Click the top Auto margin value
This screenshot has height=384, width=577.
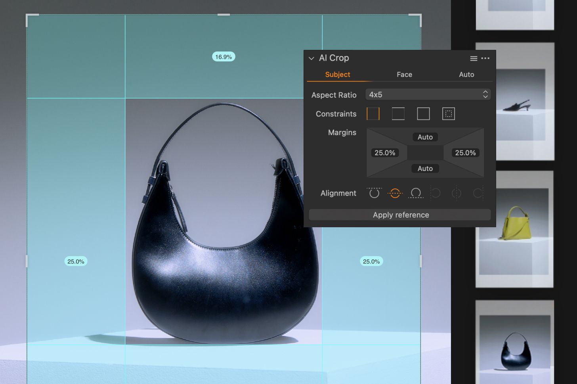(425, 137)
